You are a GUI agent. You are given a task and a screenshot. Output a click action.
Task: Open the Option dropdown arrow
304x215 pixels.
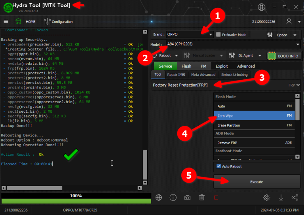click(294, 35)
